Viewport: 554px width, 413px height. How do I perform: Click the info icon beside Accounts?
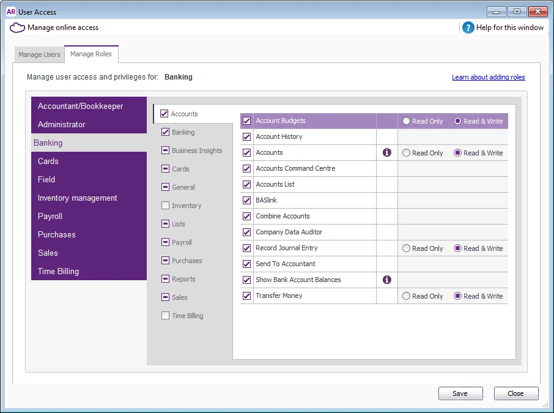click(387, 152)
